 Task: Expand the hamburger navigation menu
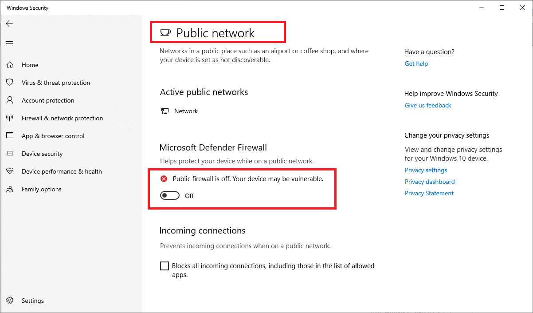(x=9, y=43)
